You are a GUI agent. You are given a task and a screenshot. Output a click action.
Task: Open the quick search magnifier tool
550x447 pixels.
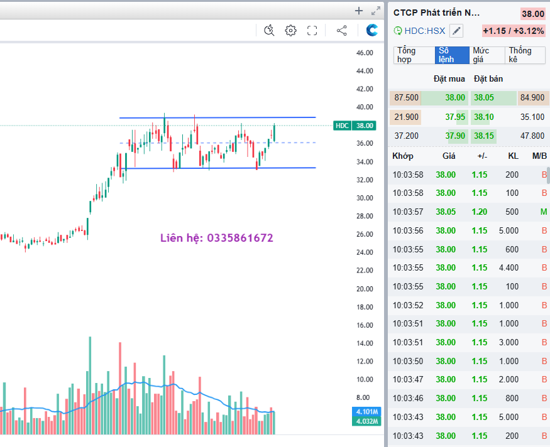(x=270, y=30)
